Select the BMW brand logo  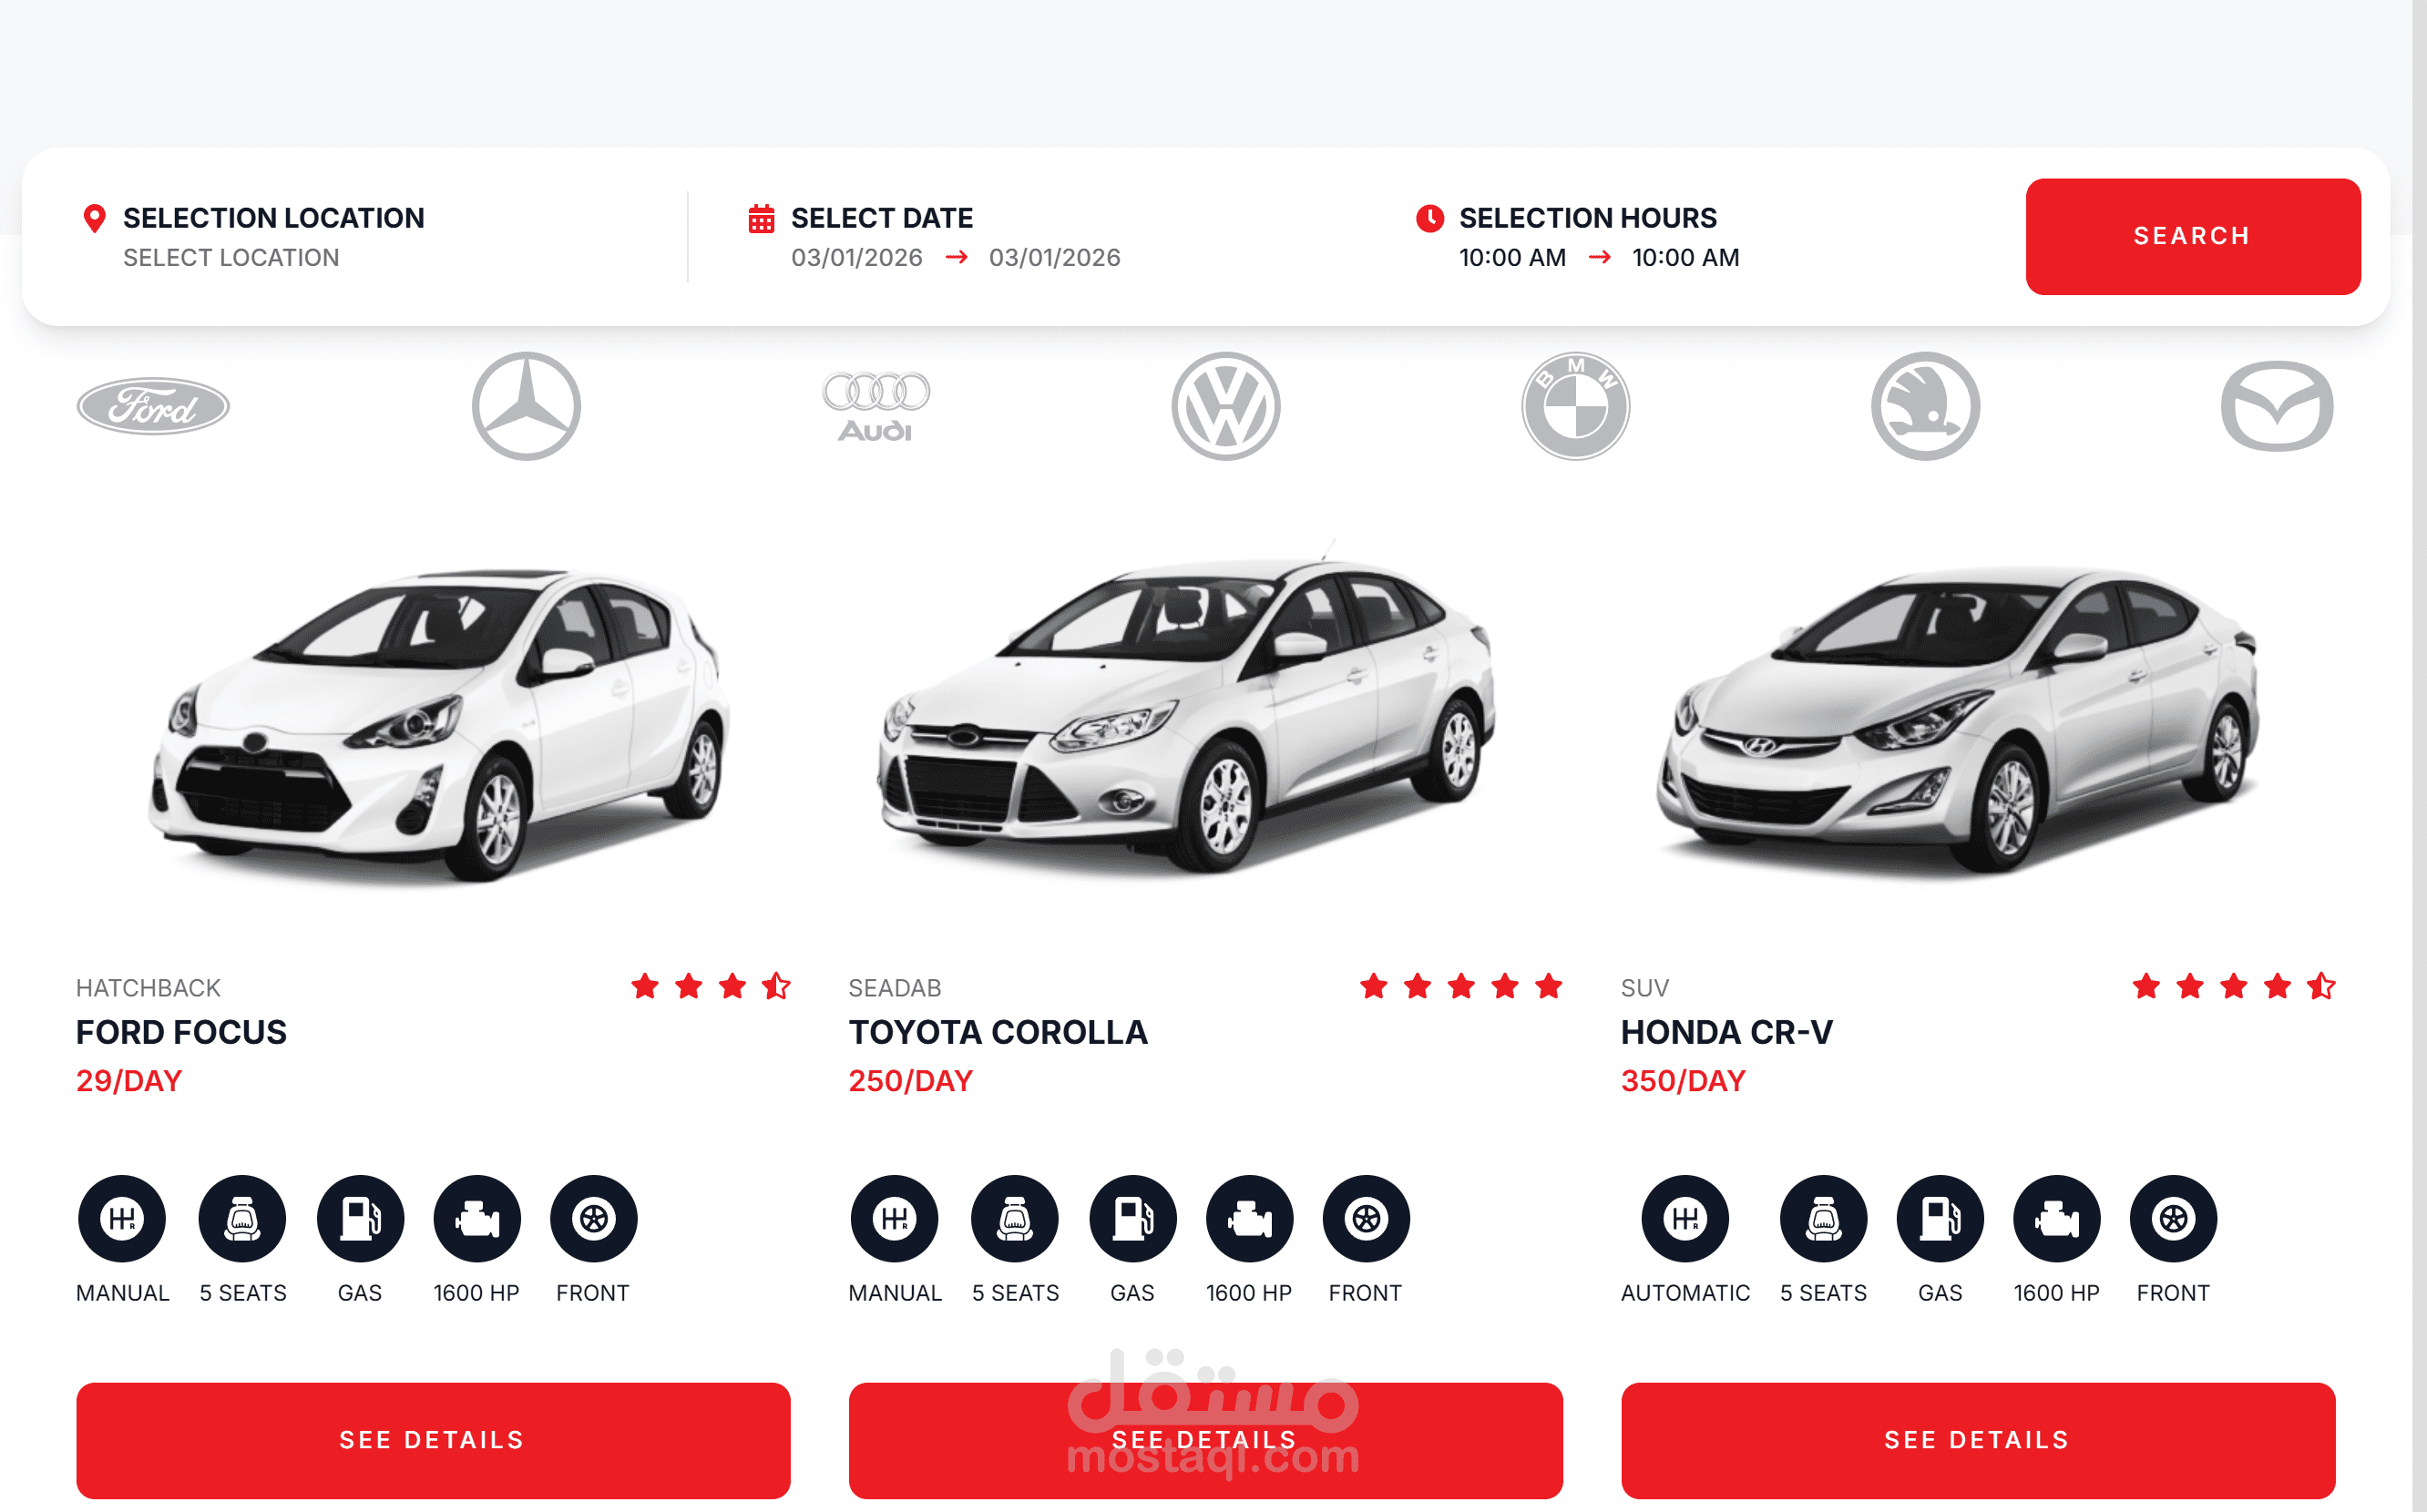point(1576,406)
